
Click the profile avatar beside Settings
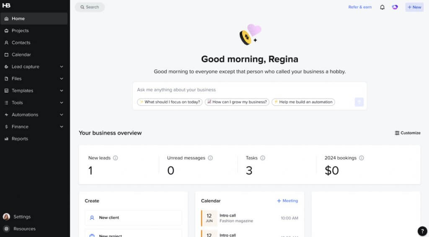click(x=6, y=217)
